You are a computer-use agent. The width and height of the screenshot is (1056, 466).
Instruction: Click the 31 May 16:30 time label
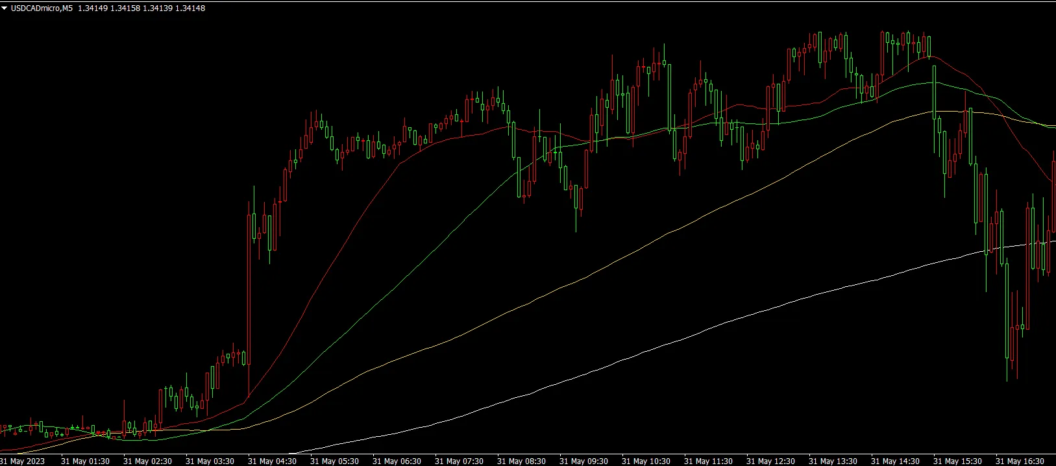(x=1020, y=461)
